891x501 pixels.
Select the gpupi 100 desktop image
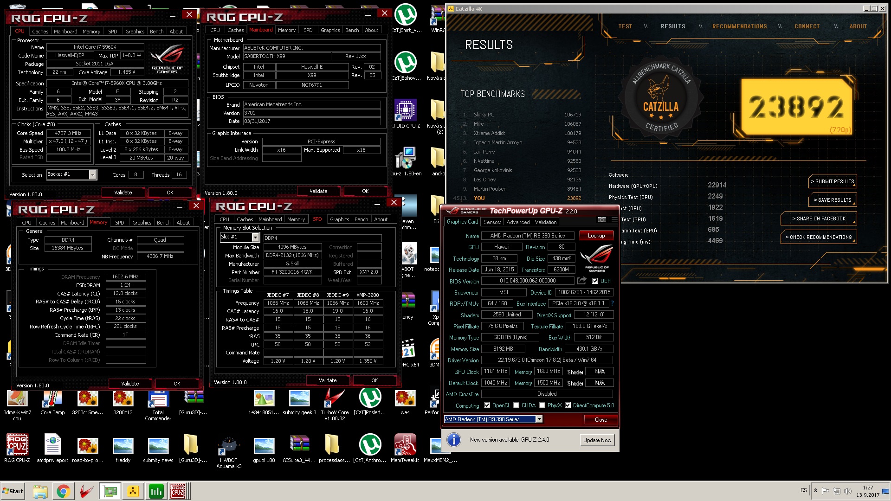tap(264, 448)
